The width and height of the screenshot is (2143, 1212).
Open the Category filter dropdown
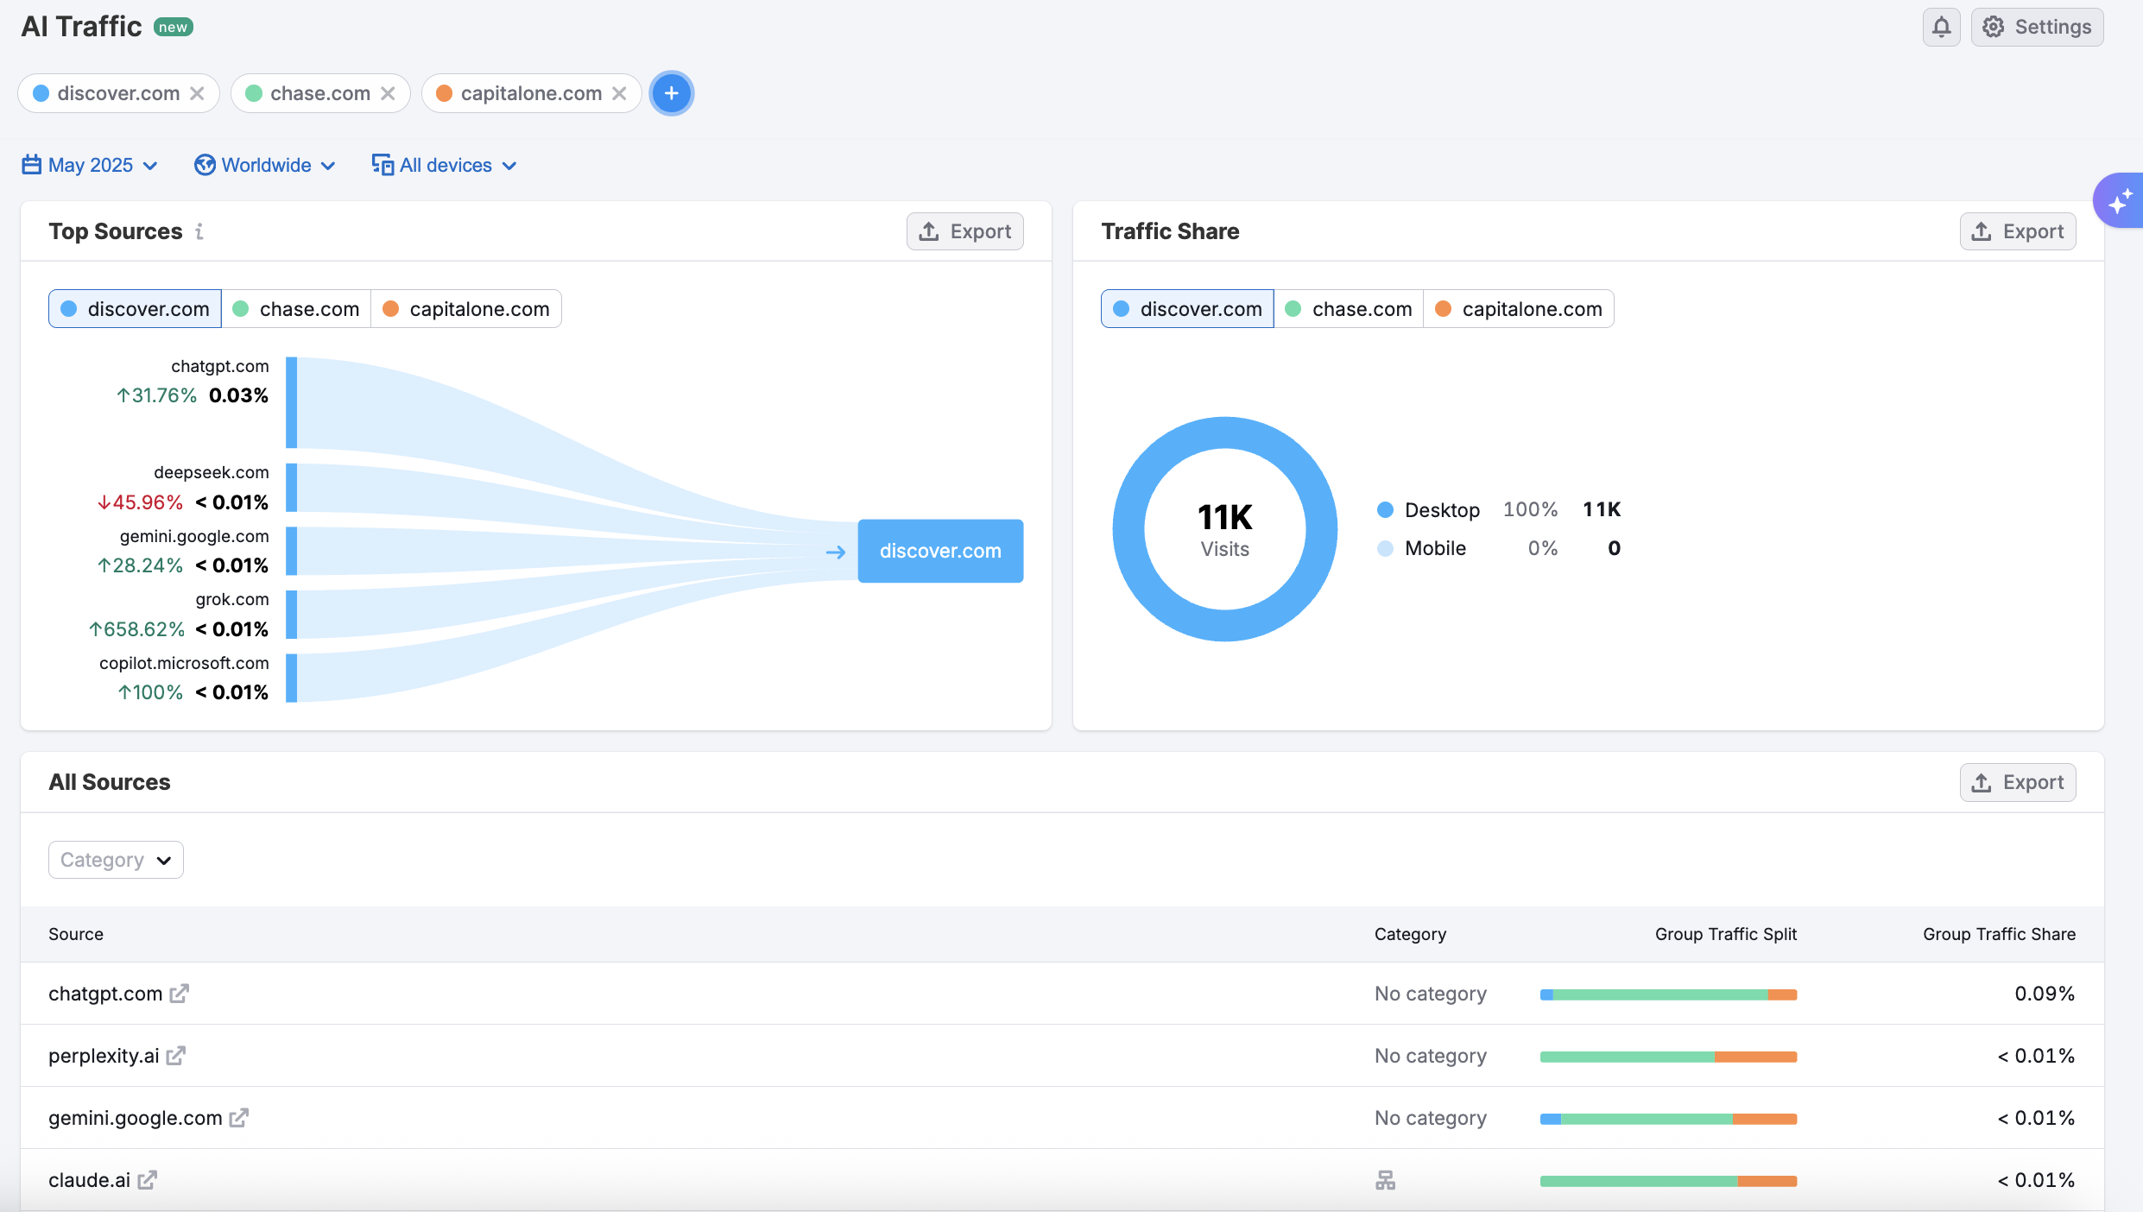116,860
